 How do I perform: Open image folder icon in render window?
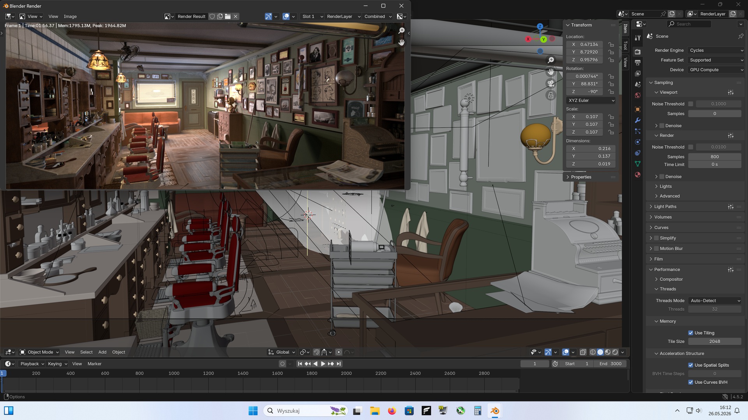click(228, 16)
